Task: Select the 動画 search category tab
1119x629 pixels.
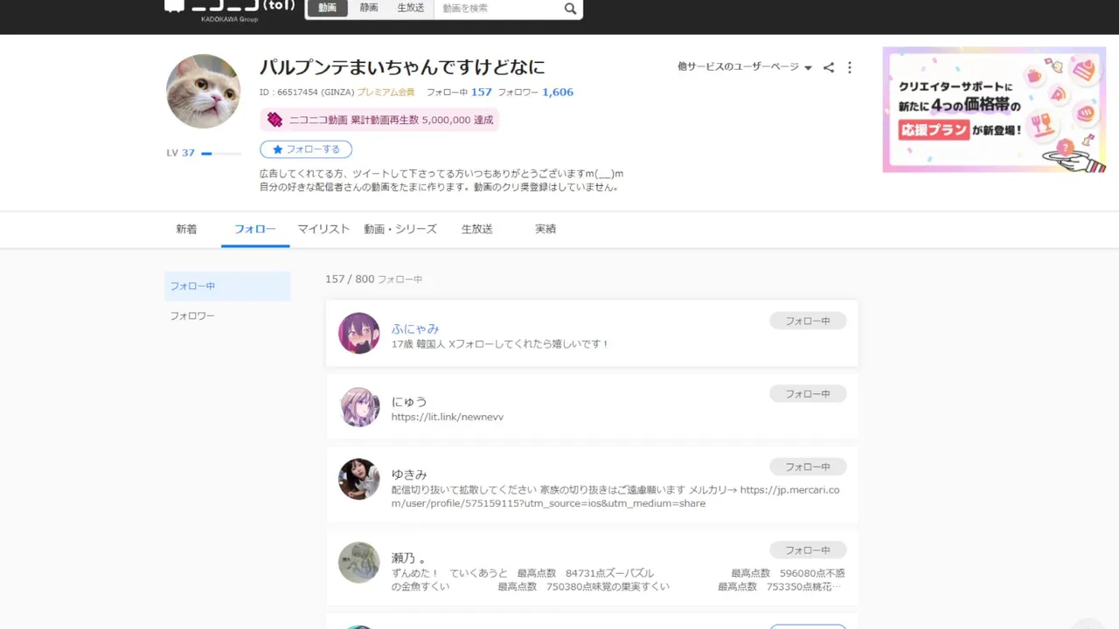Action: pos(327,8)
